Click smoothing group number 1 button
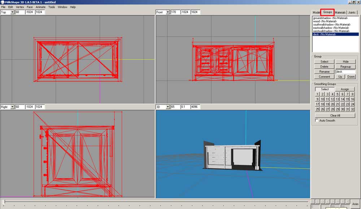Viewport: 361px width, 209px height. (317, 94)
